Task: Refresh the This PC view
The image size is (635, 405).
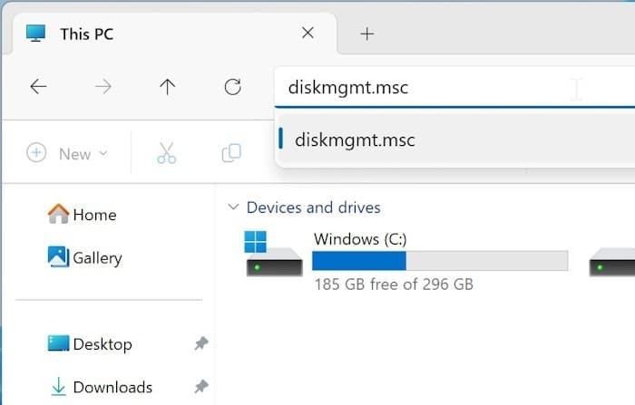Action: click(232, 87)
